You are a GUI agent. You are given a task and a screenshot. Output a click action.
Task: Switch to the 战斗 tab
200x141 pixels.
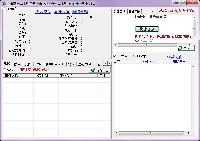71,64
